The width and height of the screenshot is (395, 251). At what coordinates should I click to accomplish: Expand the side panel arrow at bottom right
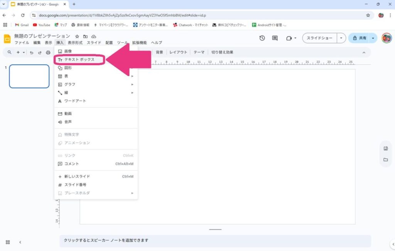(x=393, y=244)
